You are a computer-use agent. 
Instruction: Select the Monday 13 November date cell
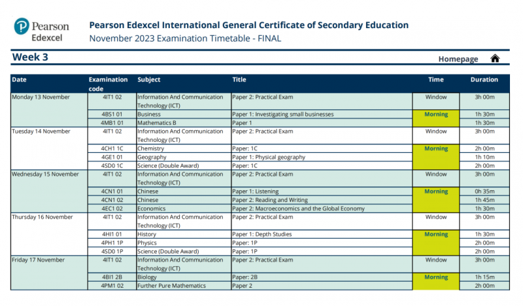[x=49, y=110]
